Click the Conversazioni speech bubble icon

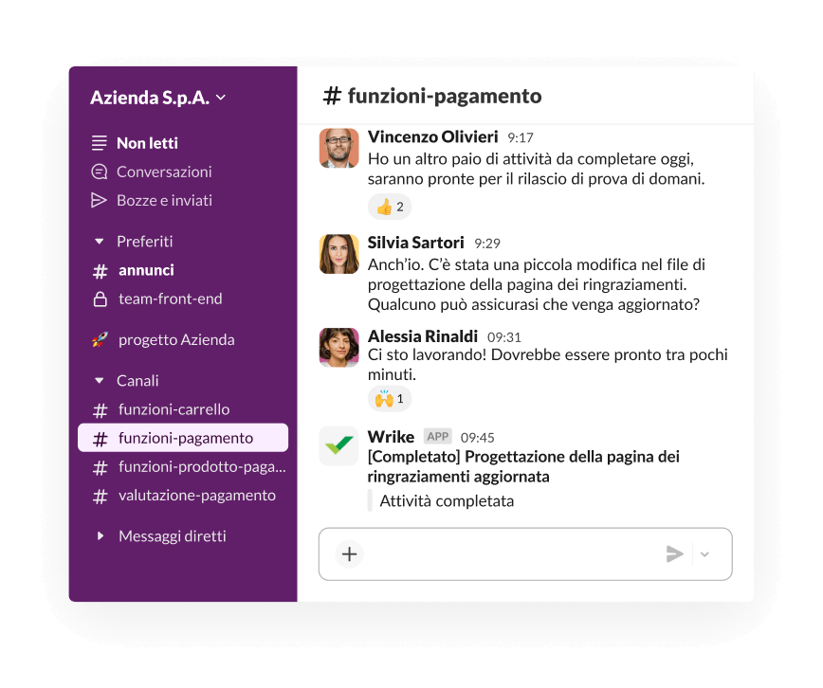point(100,172)
